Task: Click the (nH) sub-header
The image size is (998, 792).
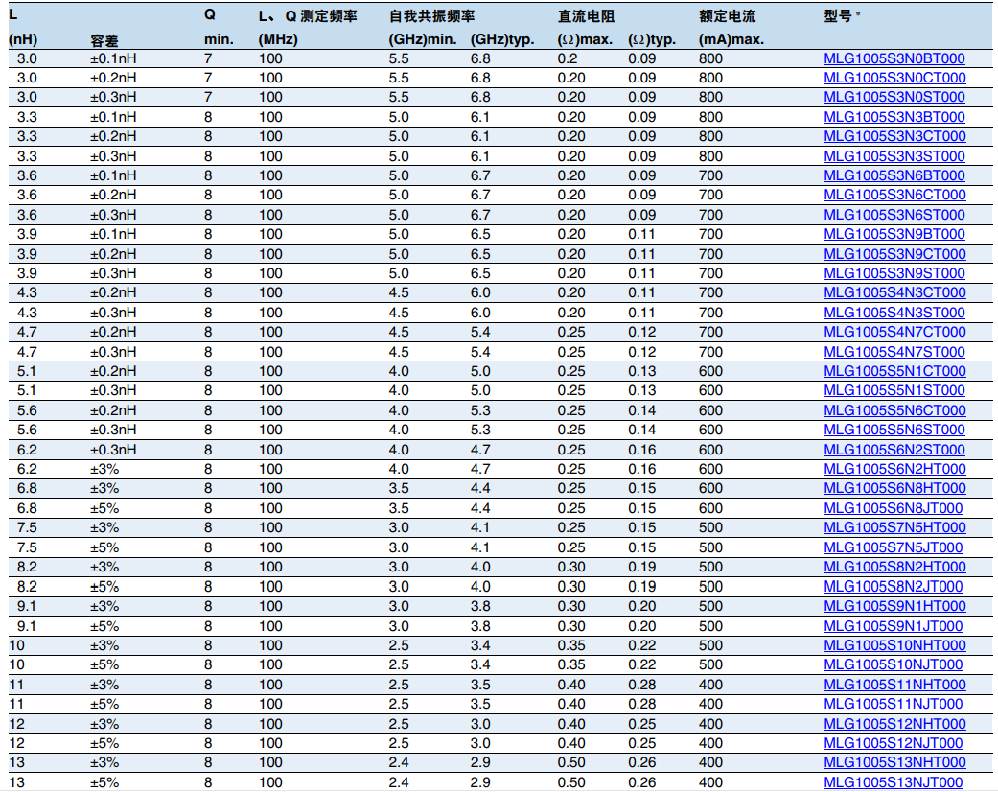Action: click(x=23, y=39)
